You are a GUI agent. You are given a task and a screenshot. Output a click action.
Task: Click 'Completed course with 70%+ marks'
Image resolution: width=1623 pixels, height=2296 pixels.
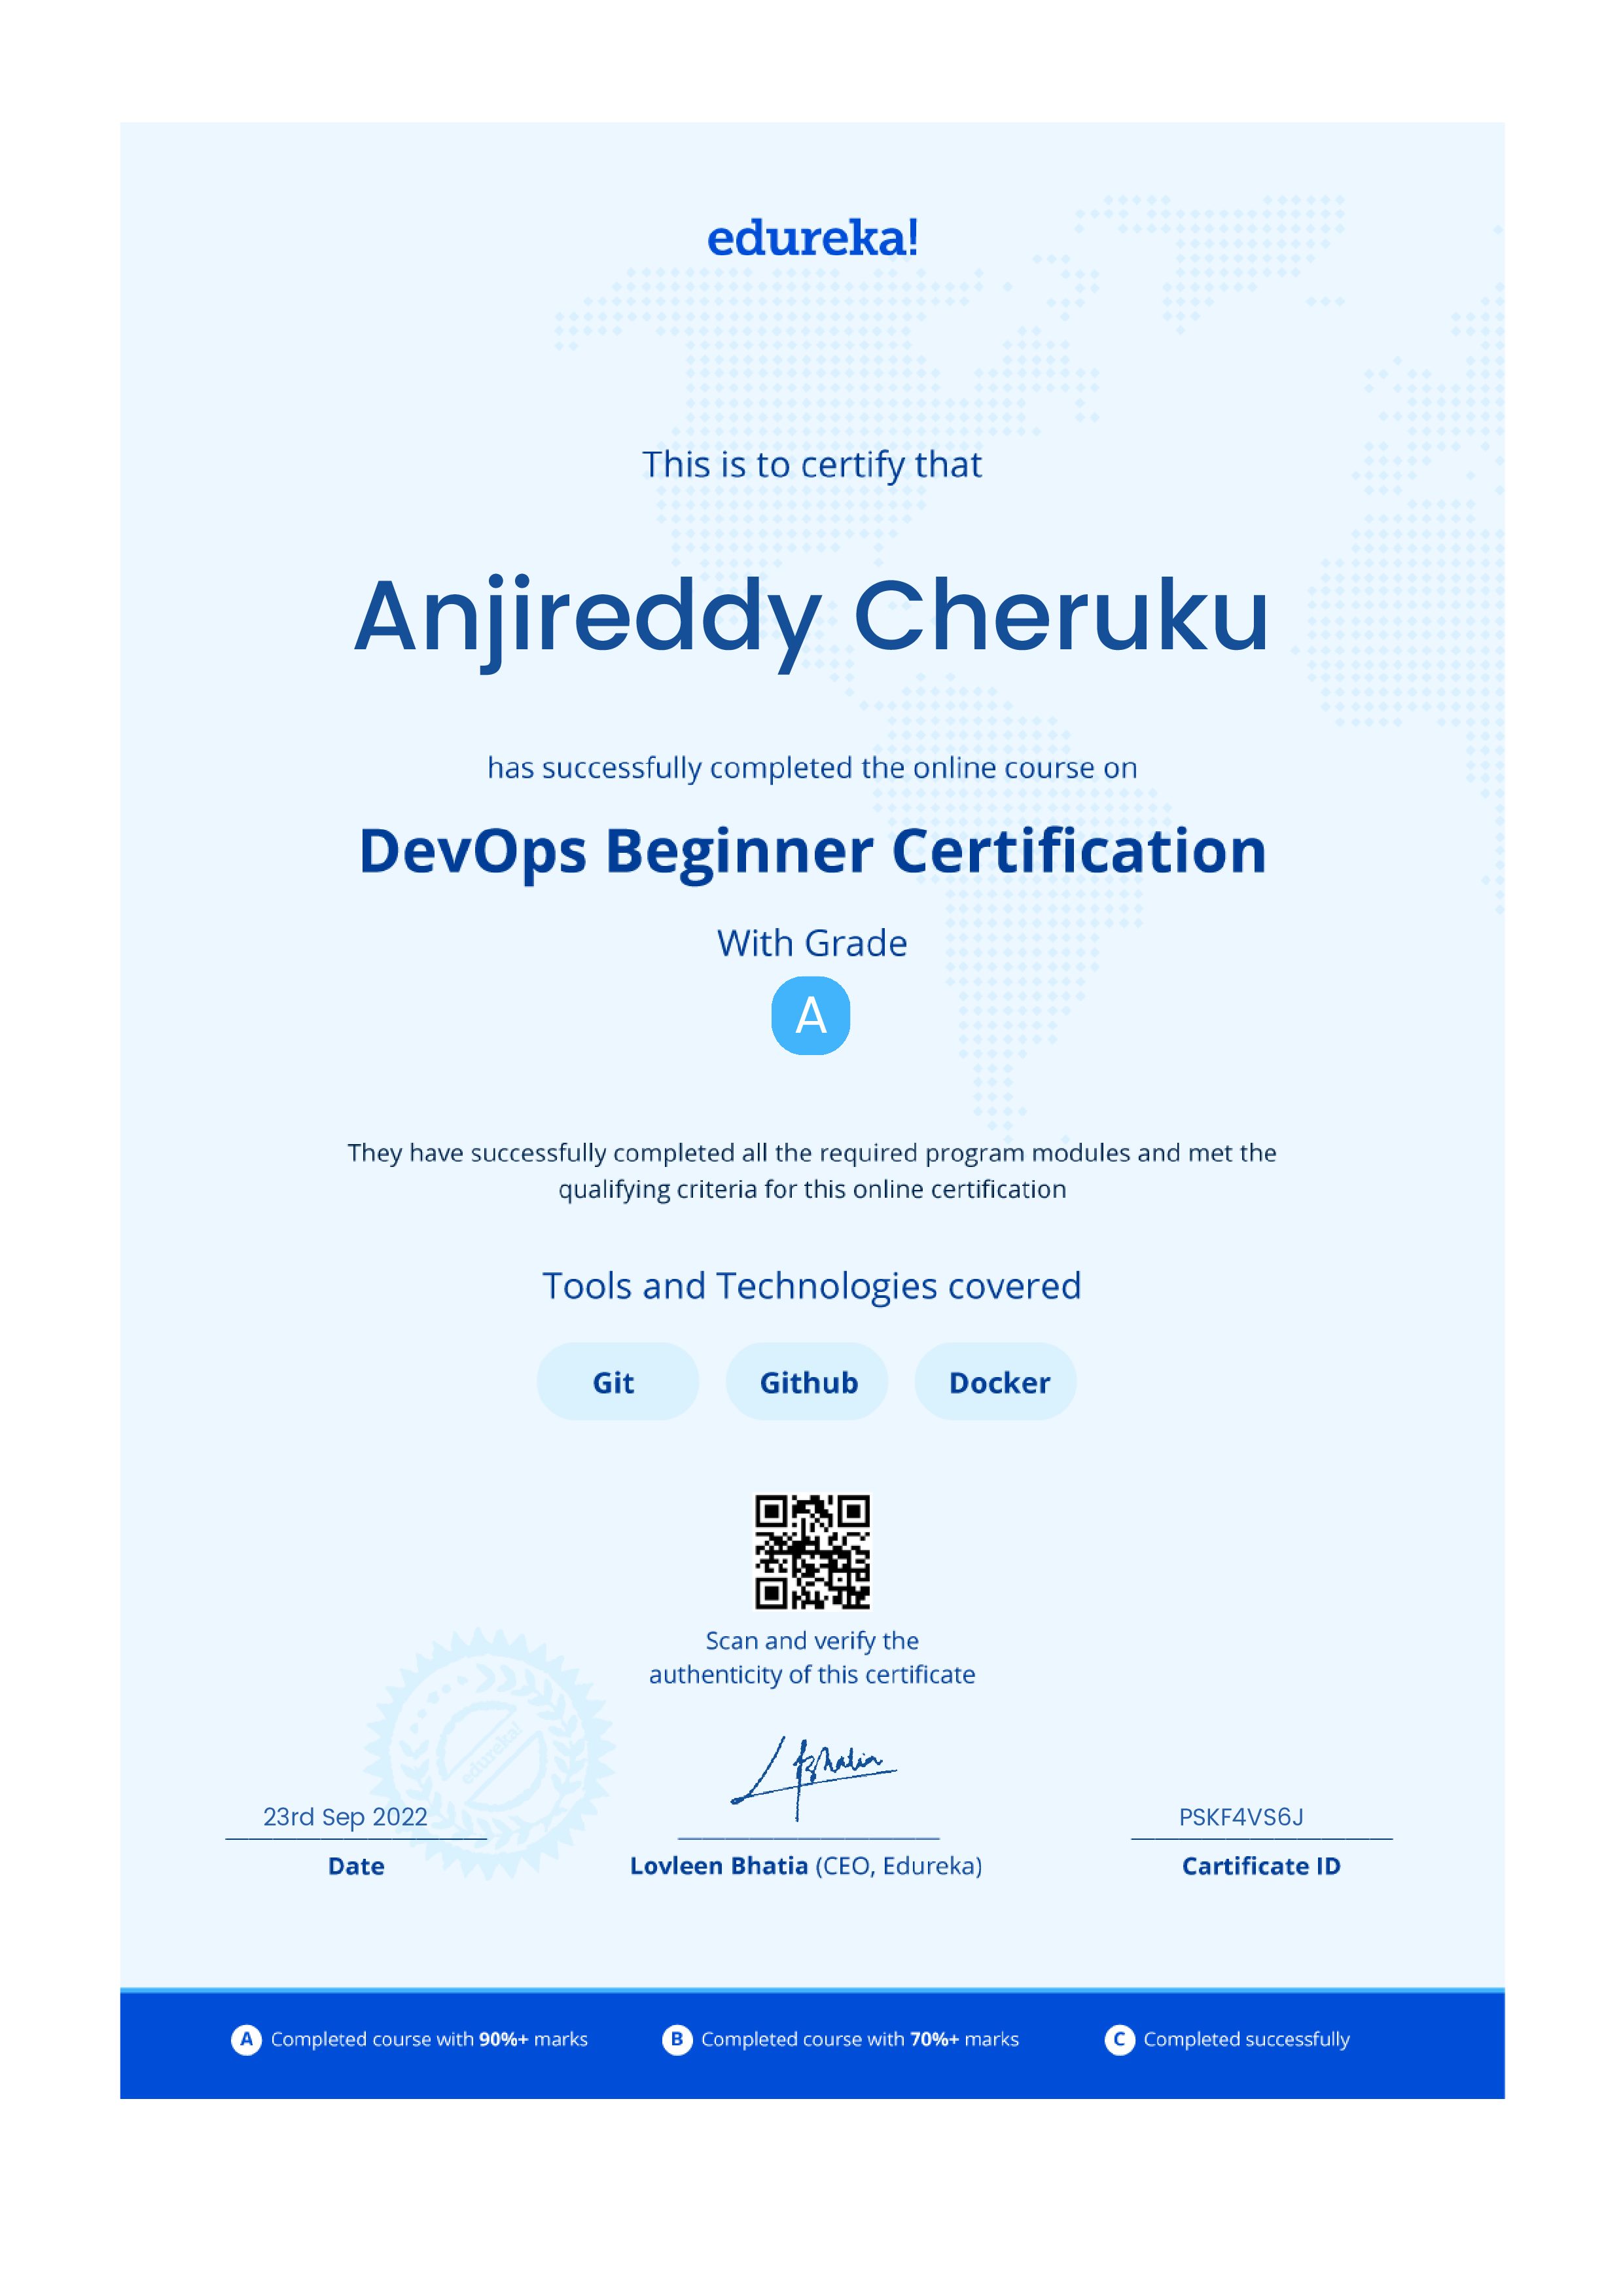(860, 2039)
